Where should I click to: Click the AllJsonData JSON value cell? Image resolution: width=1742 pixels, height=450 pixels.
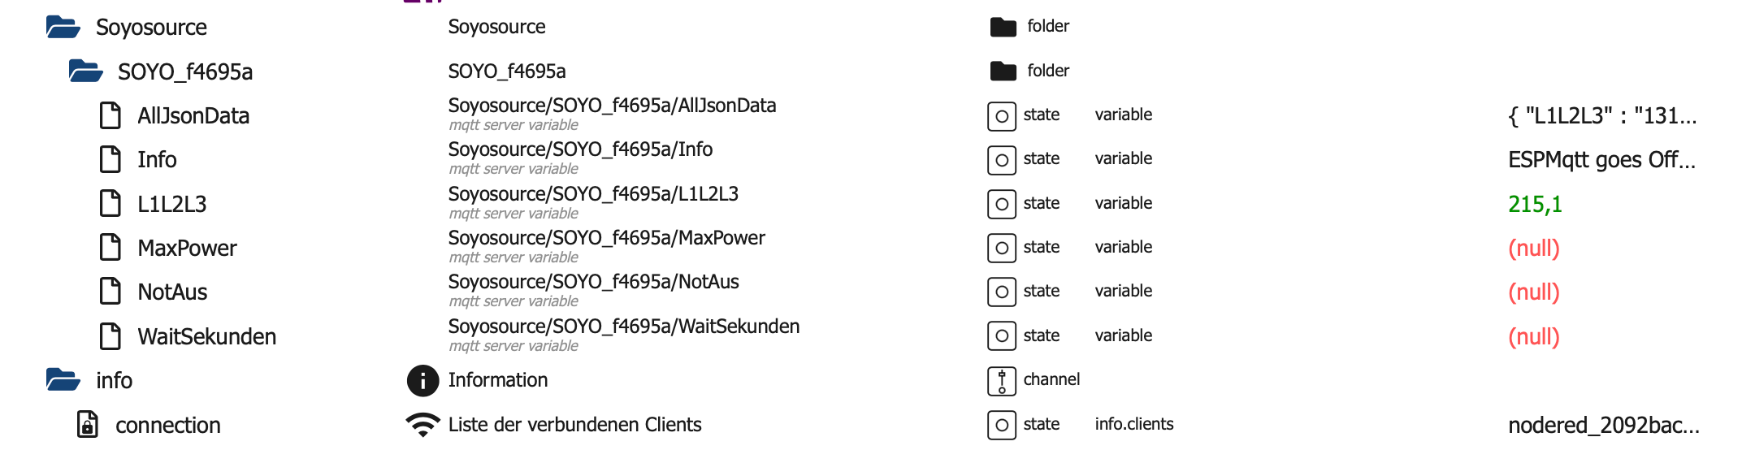tap(1601, 116)
